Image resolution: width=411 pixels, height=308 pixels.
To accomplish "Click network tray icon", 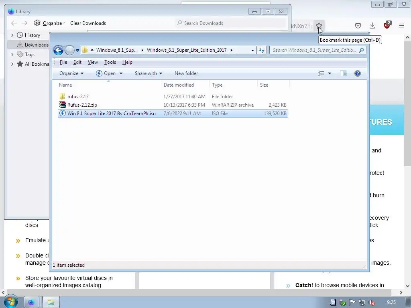I will (362, 302).
